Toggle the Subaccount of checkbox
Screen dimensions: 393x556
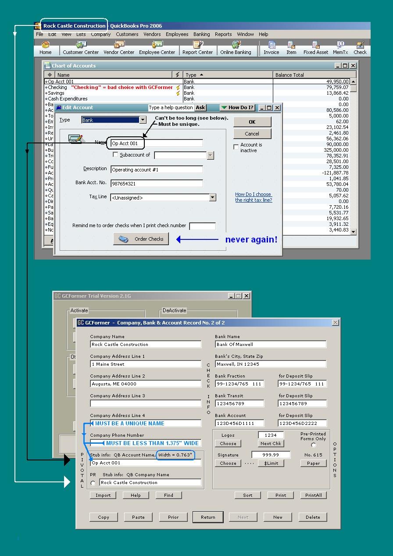point(115,155)
